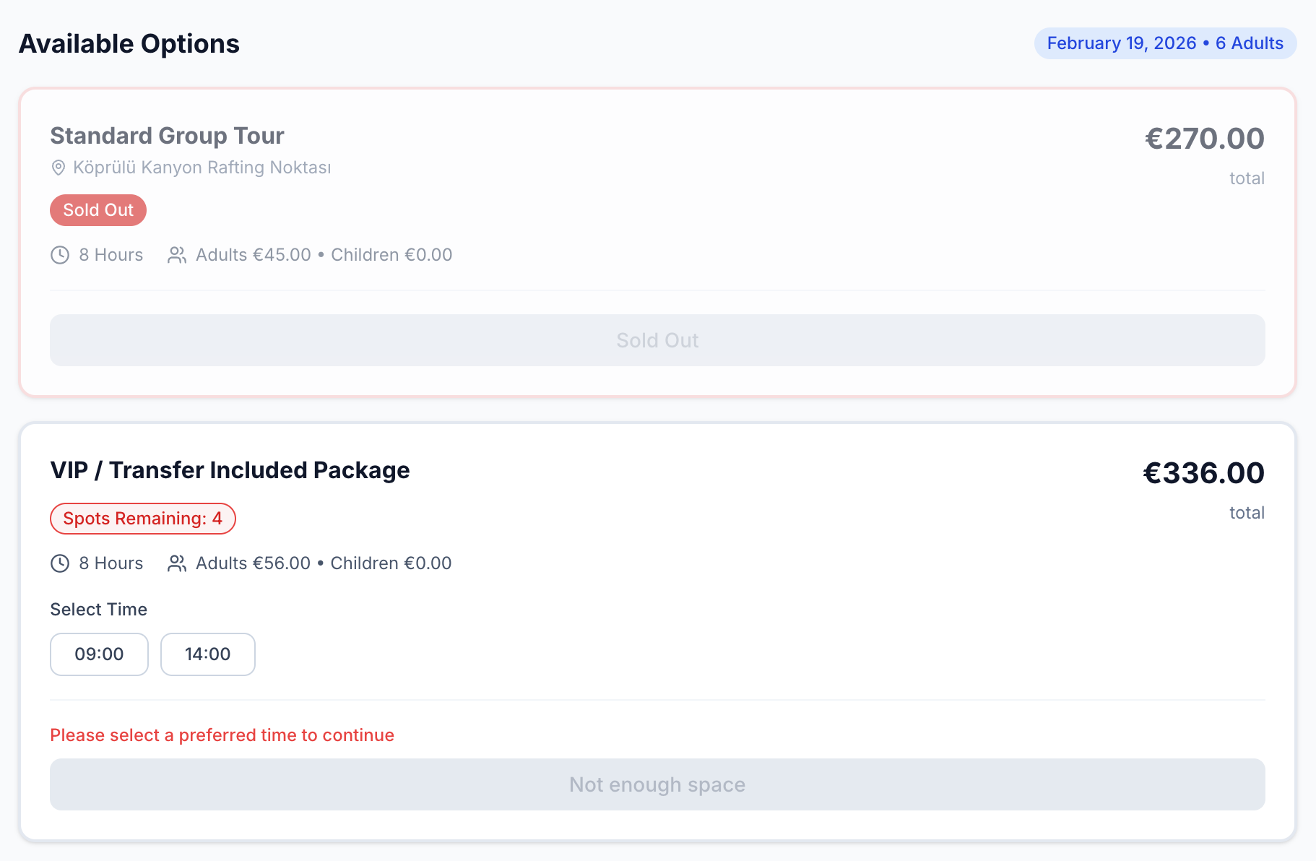Click the €336.00 total price

(1203, 473)
